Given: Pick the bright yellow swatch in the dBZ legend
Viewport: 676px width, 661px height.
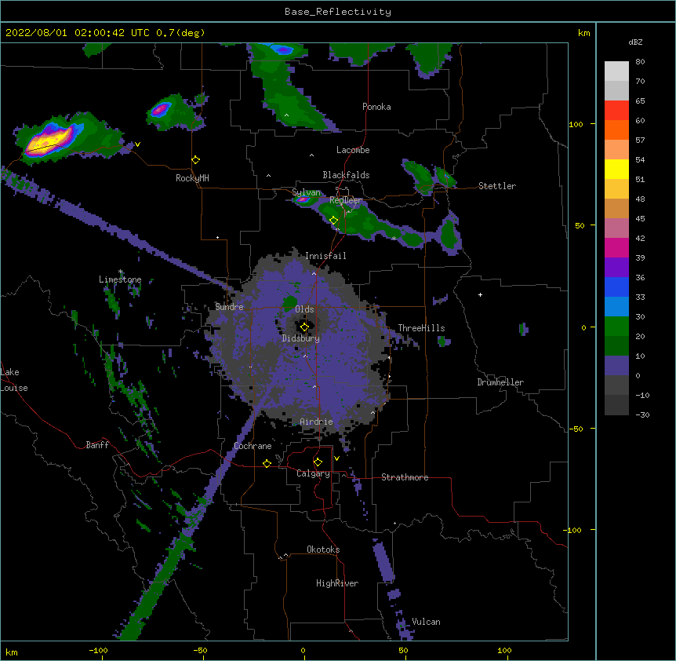Looking at the screenshot, I should 616,169.
